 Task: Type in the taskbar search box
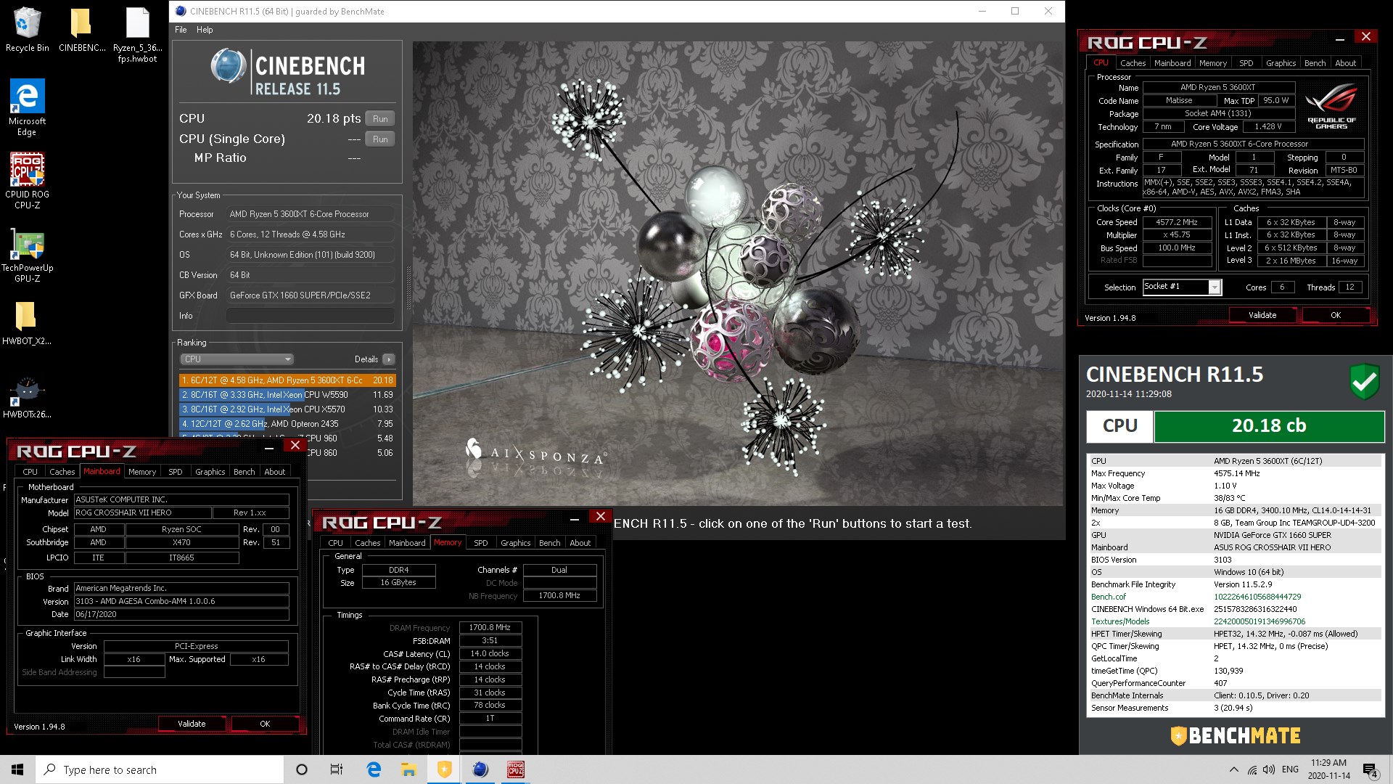[160, 769]
